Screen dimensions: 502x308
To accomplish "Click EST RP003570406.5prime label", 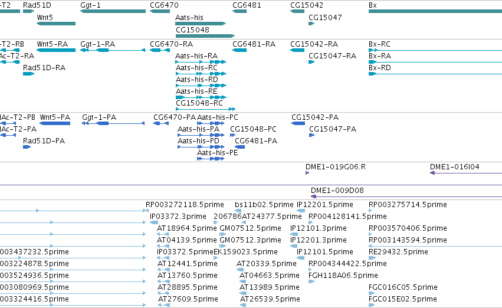I will tap(408, 228).
